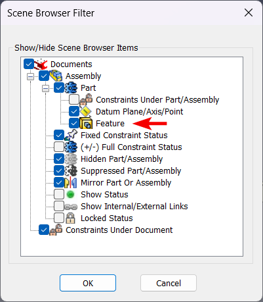Click the Locked Status padlock icon

[x=70, y=218]
